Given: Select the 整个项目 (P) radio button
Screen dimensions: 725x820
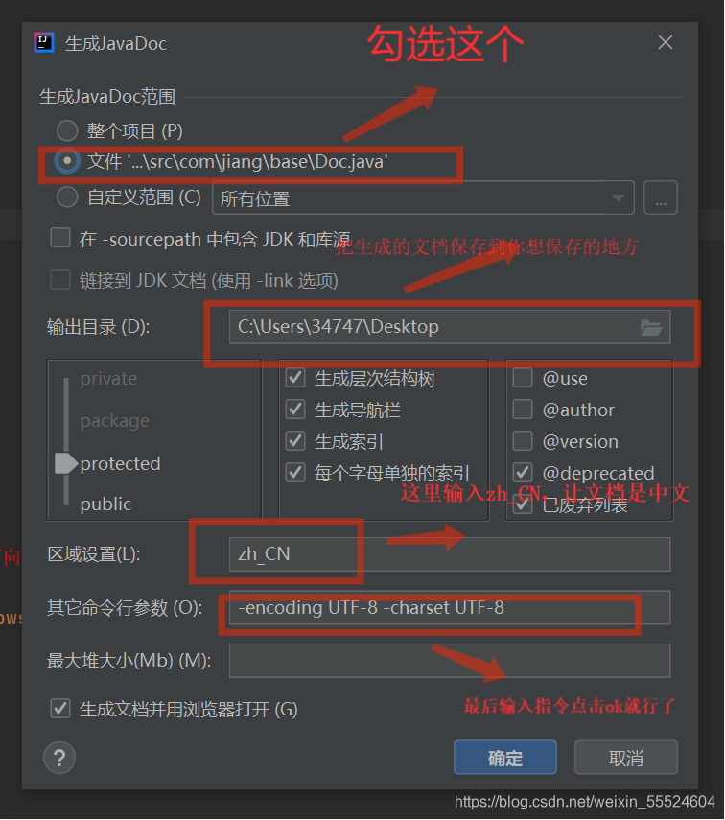Looking at the screenshot, I should 67,130.
